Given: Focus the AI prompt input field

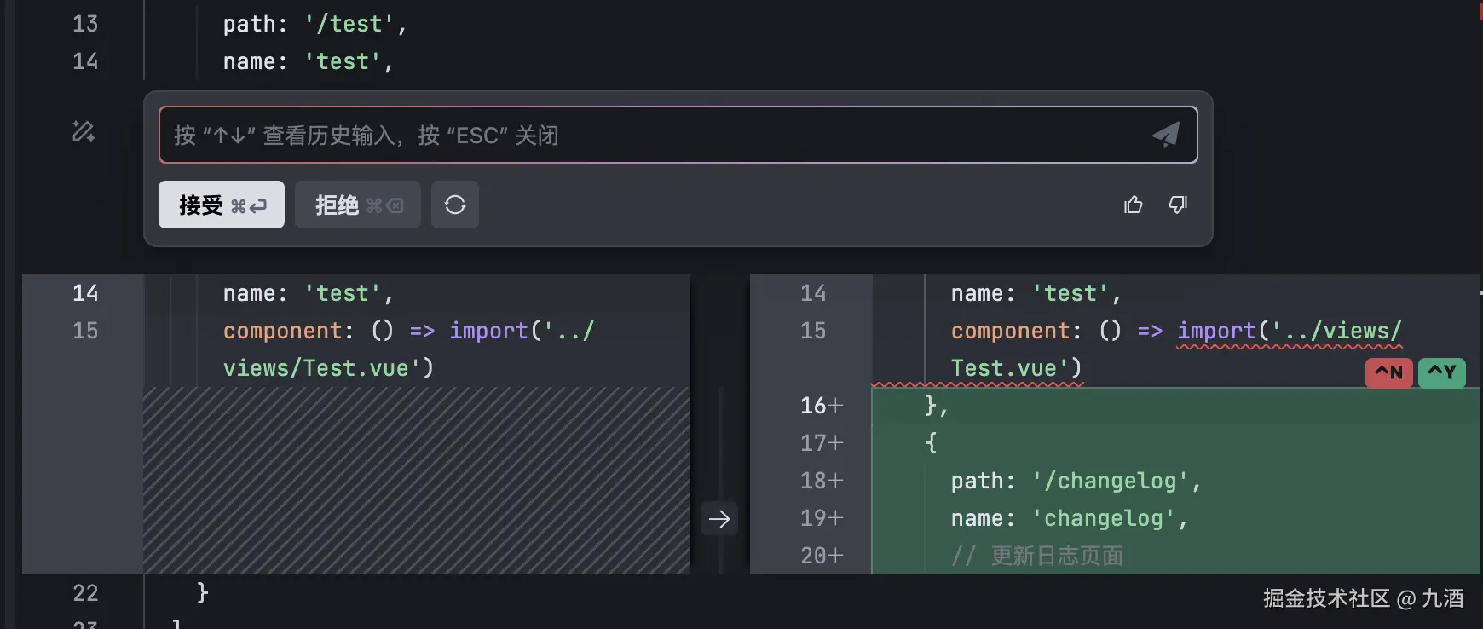Looking at the screenshot, I should click(648, 135).
